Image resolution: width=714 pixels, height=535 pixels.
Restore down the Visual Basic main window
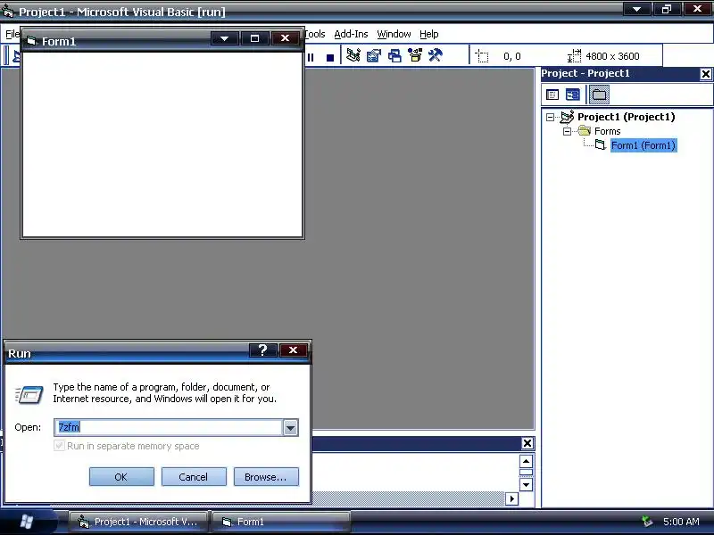[x=667, y=9]
